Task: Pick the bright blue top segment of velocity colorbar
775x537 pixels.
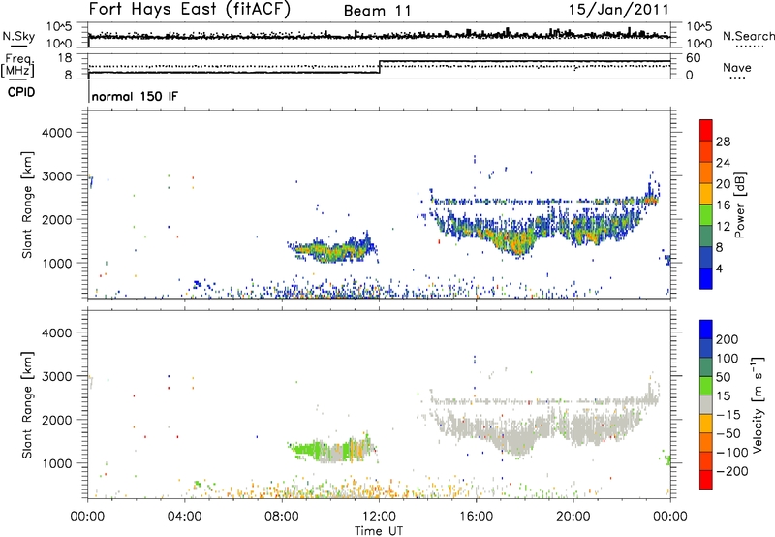Action: 706,330
